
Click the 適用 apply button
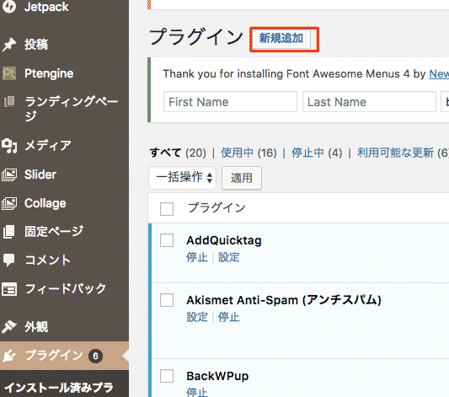click(x=242, y=178)
